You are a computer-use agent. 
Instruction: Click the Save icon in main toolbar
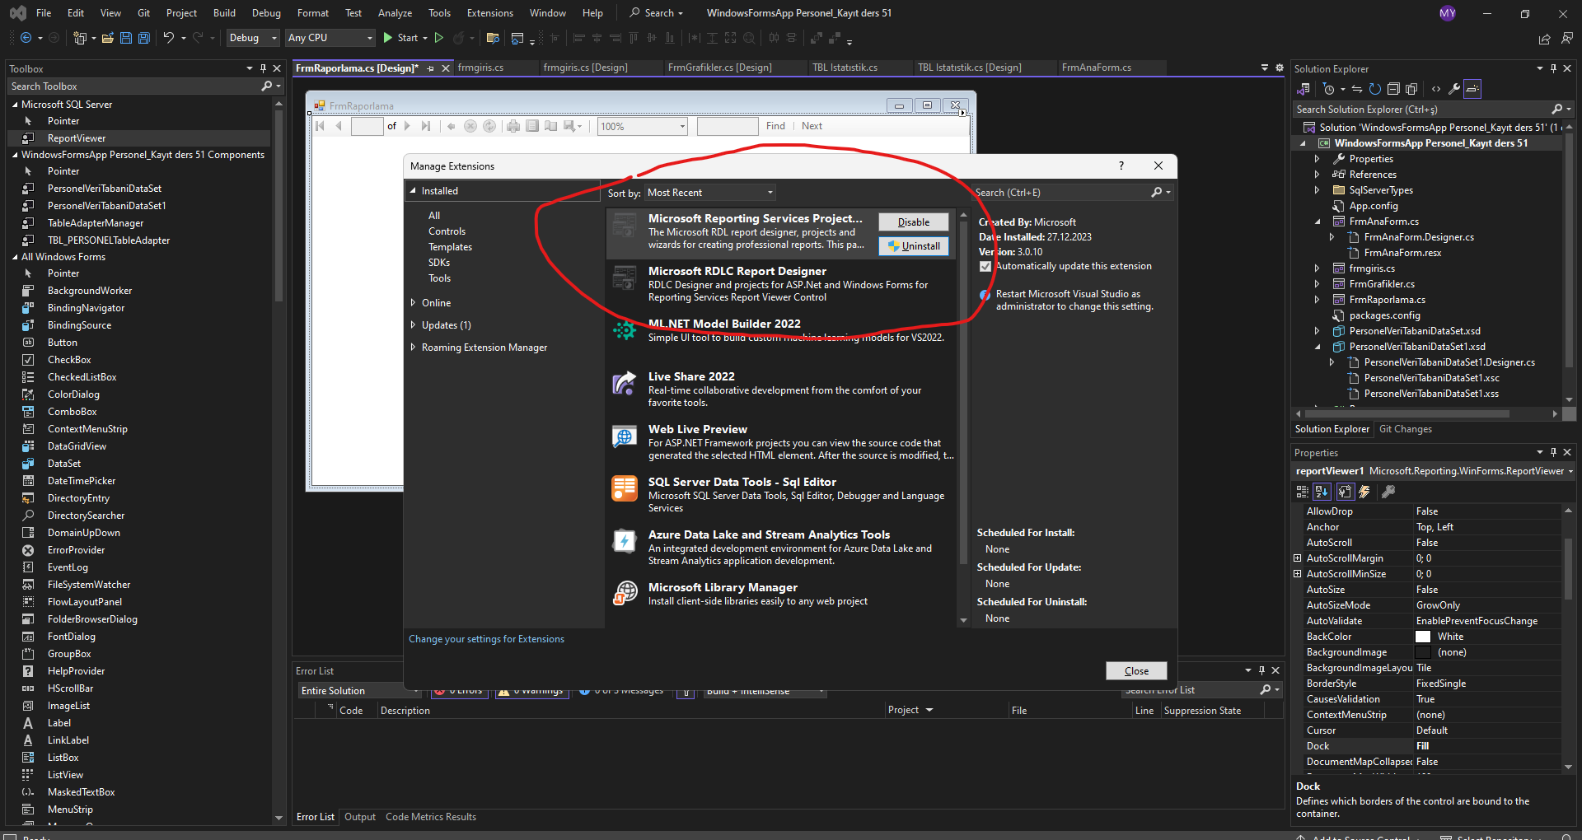click(126, 38)
